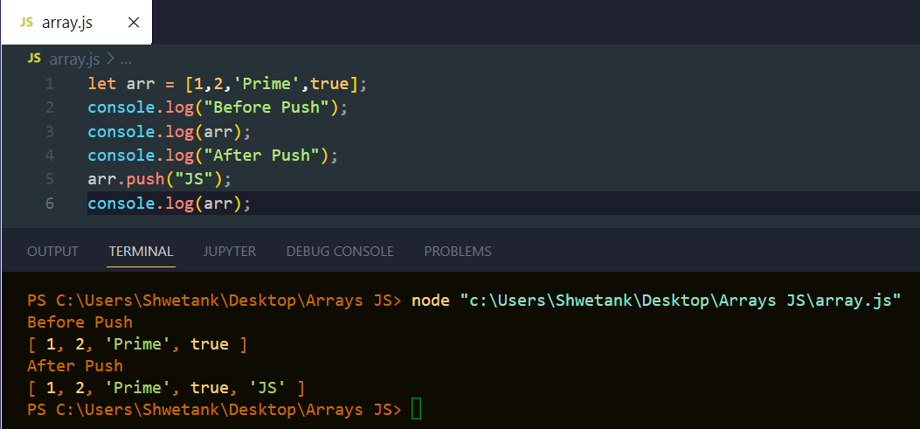Click the highlighted console.log(arr) on line 6
Image resolution: width=920 pixels, height=429 pixels.
(x=169, y=204)
